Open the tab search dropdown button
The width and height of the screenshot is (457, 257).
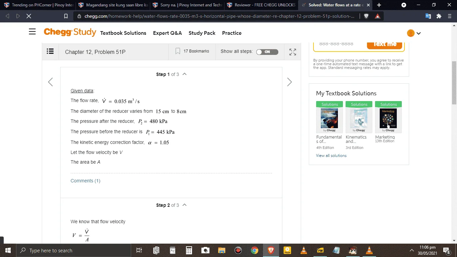tap(404, 5)
